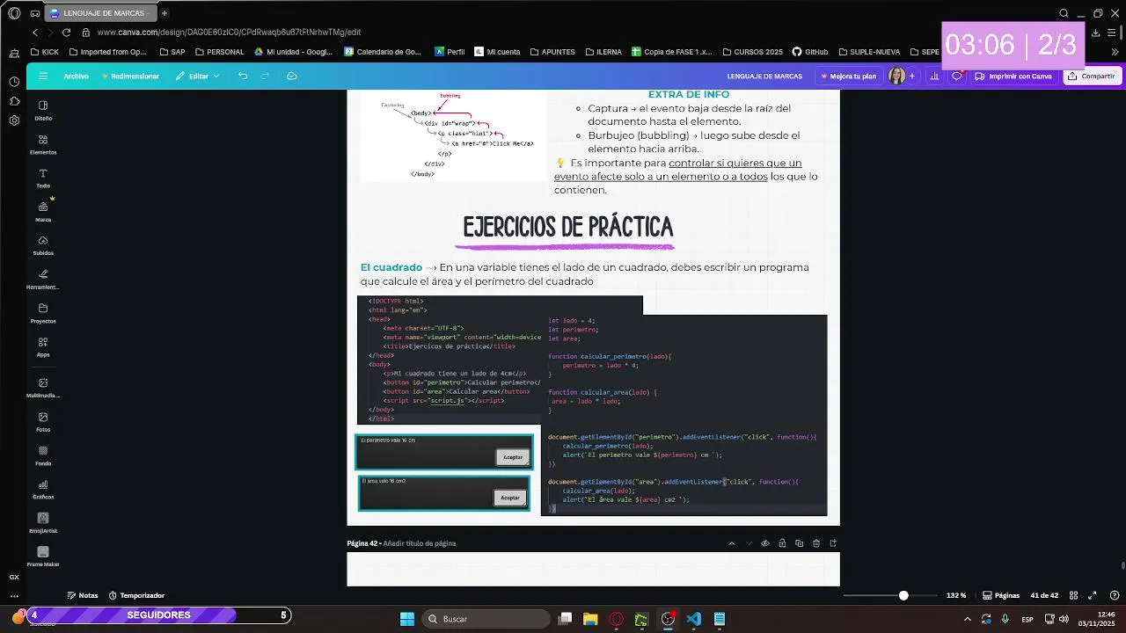Open the ILERNA bookmark folder
Viewport: 1126px width, 633px height.
[x=602, y=52]
